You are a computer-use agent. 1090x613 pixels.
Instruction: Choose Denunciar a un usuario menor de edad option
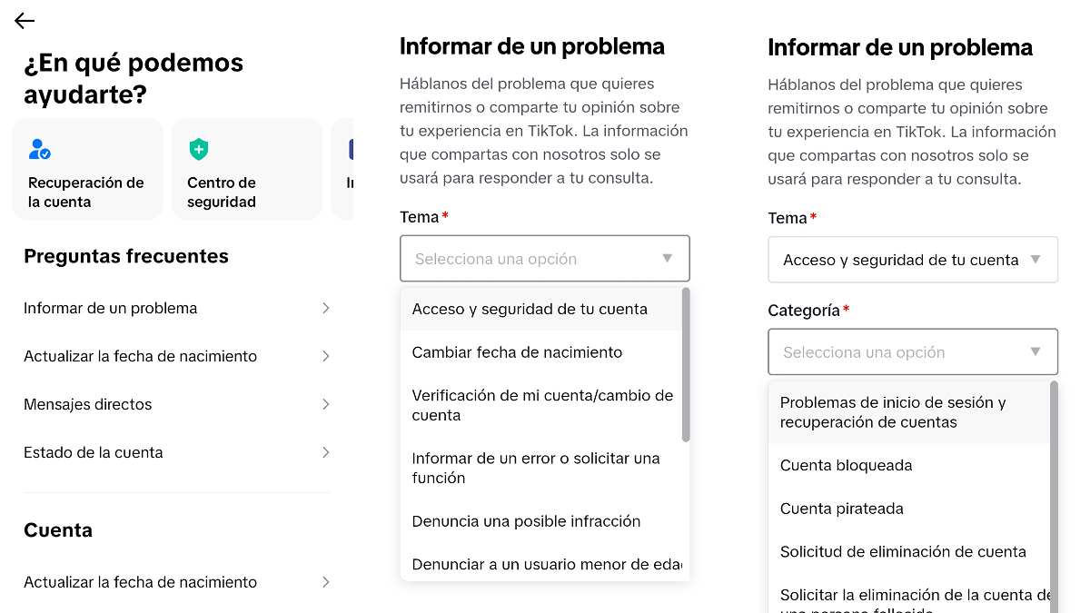click(x=541, y=564)
